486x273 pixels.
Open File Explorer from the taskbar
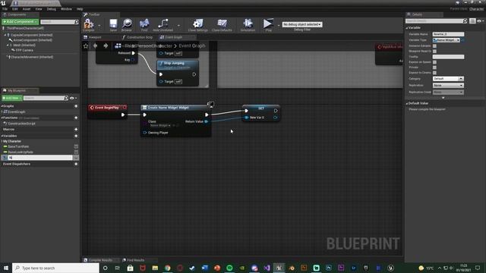pyautogui.click(x=155, y=268)
